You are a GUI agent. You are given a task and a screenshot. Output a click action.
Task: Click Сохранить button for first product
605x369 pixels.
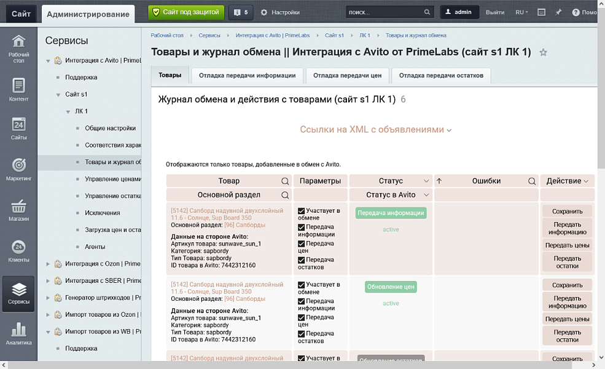pyautogui.click(x=567, y=211)
